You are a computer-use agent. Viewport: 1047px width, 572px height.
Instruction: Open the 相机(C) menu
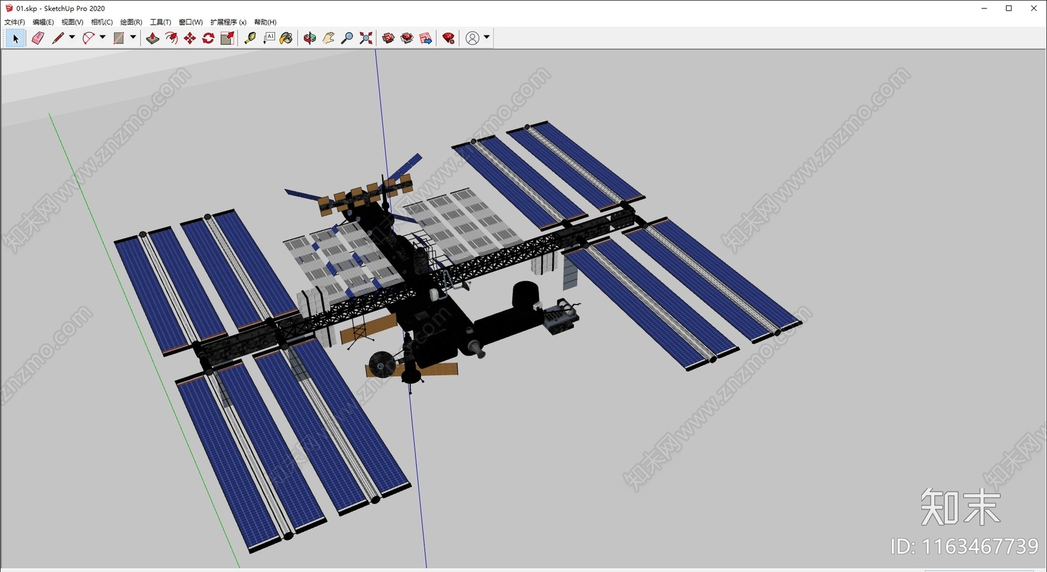point(101,22)
